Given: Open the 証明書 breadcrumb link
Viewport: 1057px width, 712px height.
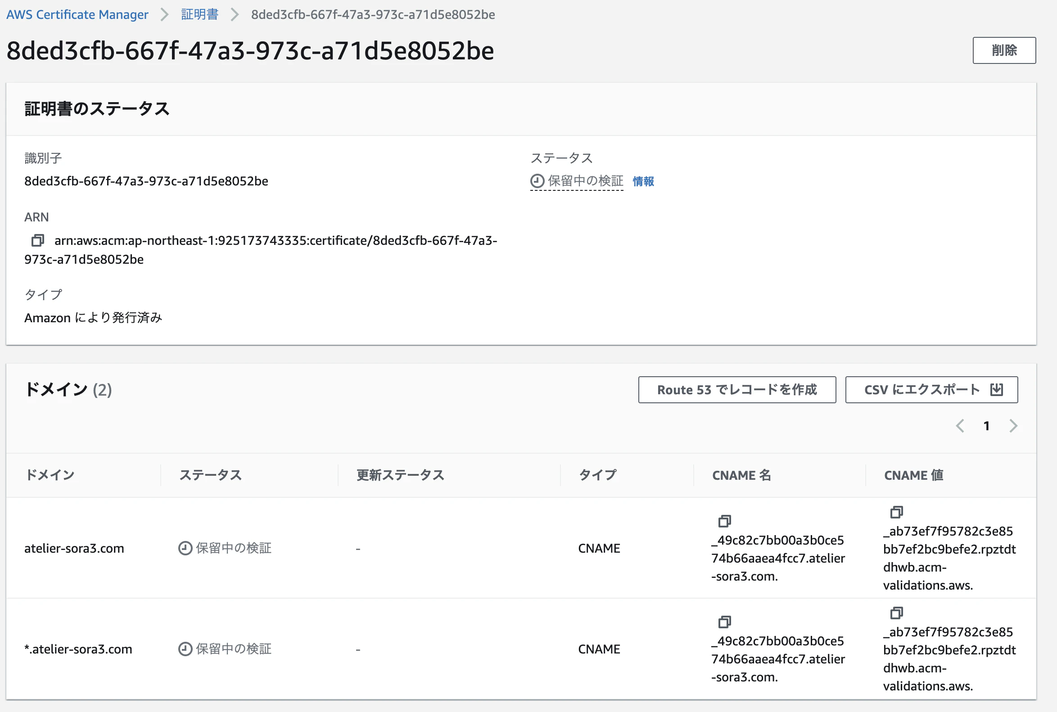Looking at the screenshot, I should (199, 14).
